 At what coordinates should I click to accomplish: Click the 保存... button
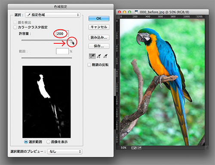[x=99, y=46]
